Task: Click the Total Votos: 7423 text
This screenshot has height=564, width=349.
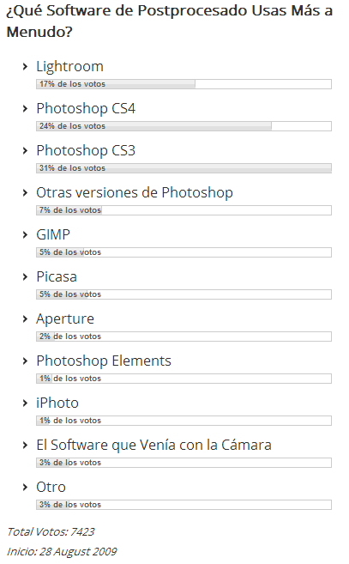Action: pos(51,531)
